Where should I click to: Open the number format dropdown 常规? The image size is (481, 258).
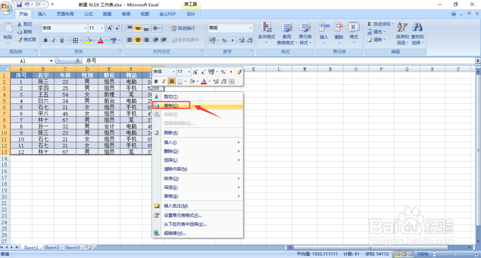(251, 28)
